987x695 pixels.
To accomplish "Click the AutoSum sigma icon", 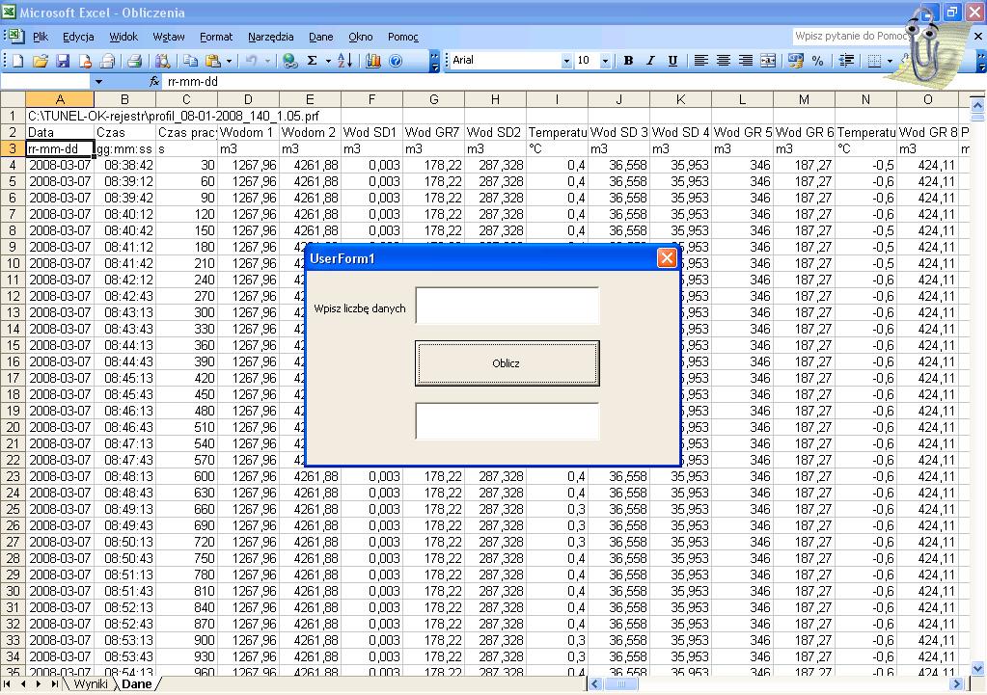I will tap(312, 61).
